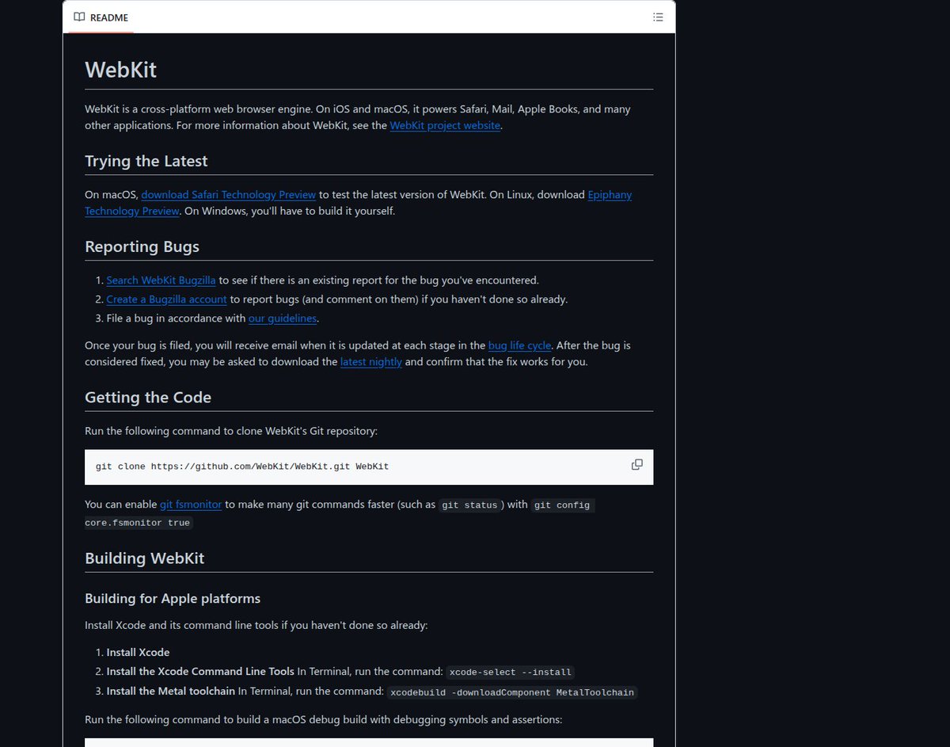This screenshot has width=950, height=747.
Task: Click the WebKit main heading
Action: (121, 70)
